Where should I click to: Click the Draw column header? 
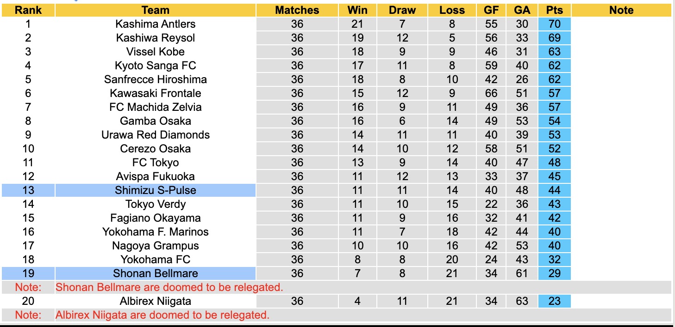[402, 10]
